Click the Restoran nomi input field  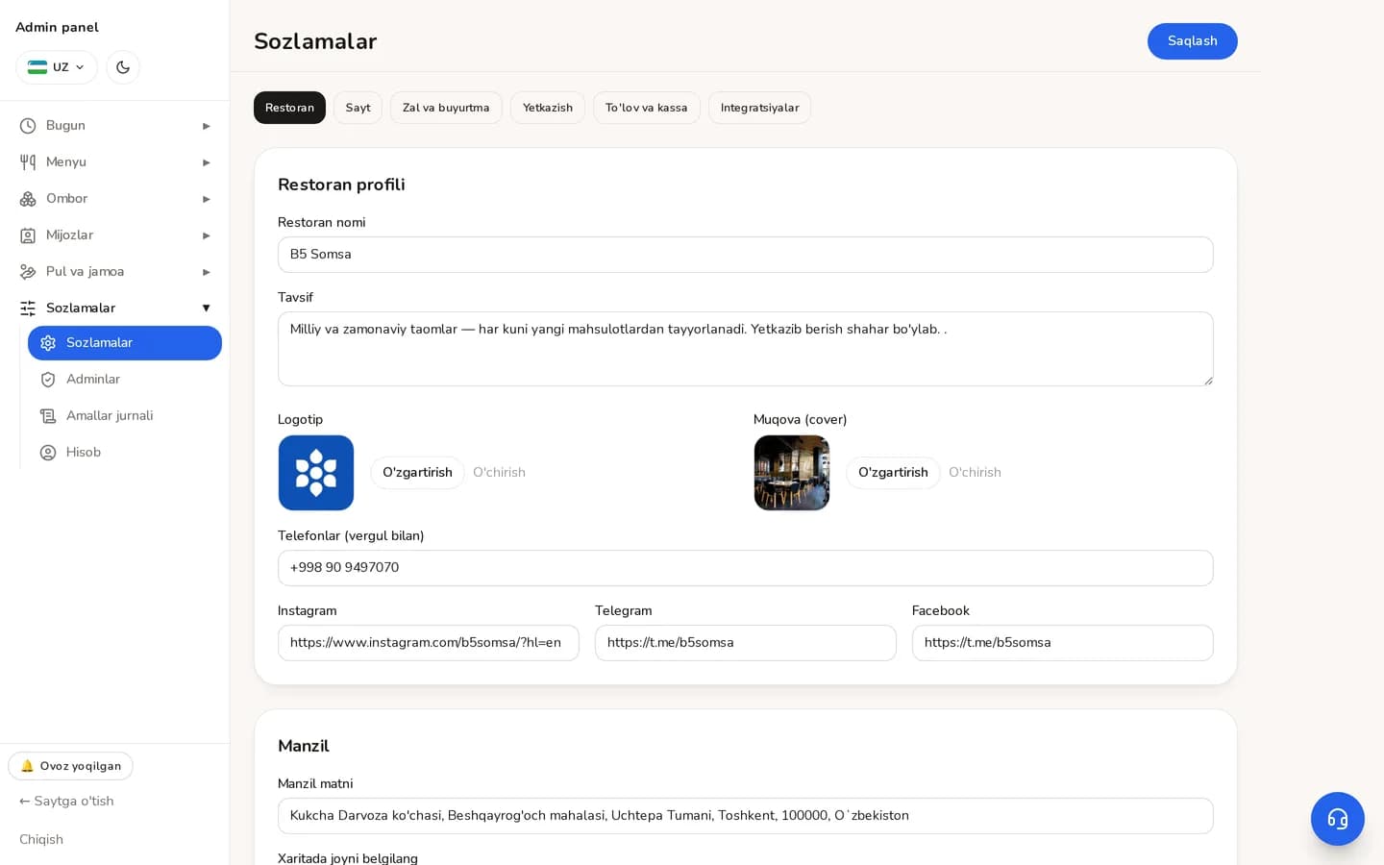[x=746, y=255]
